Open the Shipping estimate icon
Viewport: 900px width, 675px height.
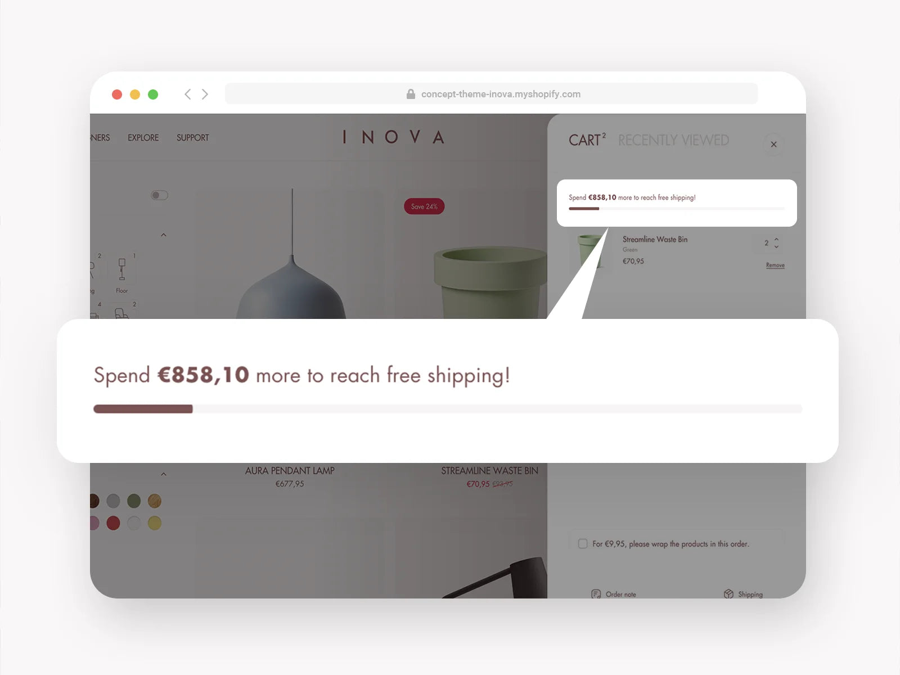coord(728,594)
